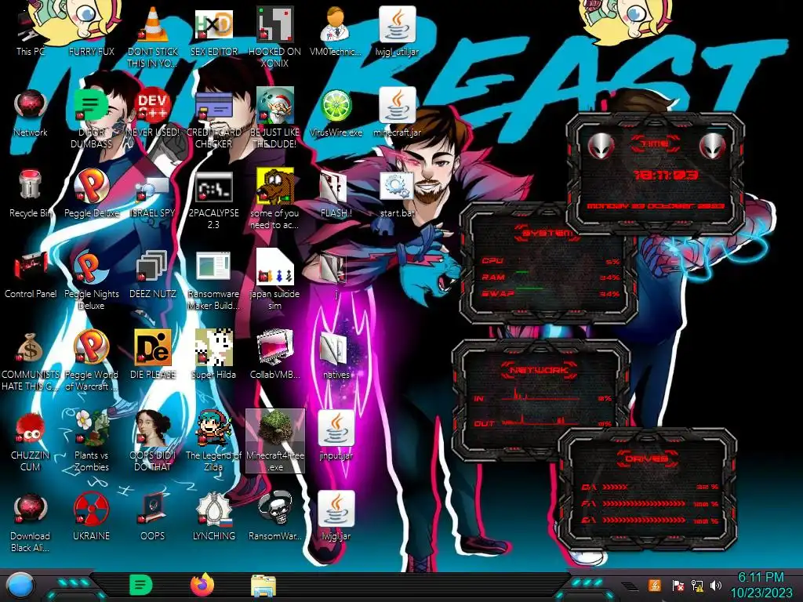Open the green chat app on taskbar
The image size is (803, 602).
coord(141,586)
